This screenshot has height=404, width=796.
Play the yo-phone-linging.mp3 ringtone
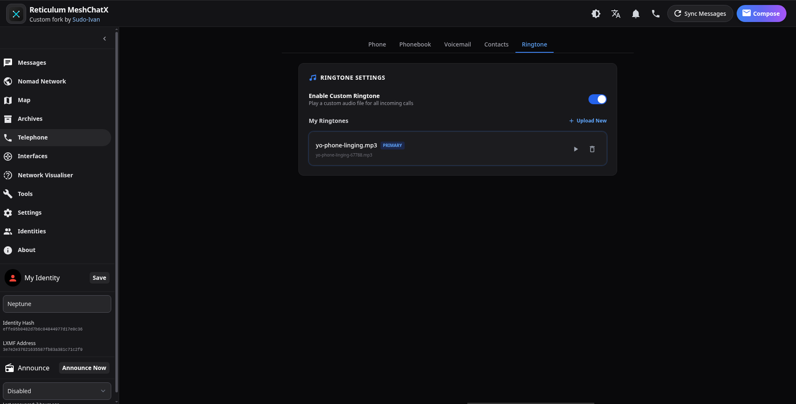coord(576,149)
